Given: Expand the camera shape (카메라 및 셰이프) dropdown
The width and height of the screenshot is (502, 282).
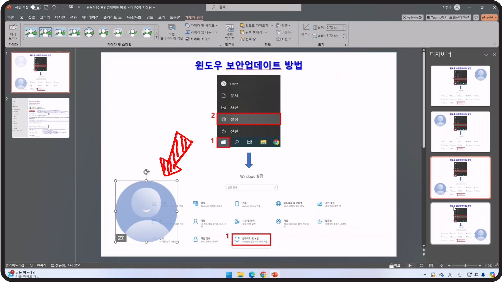Looking at the screenshot, I should [201, 25].
